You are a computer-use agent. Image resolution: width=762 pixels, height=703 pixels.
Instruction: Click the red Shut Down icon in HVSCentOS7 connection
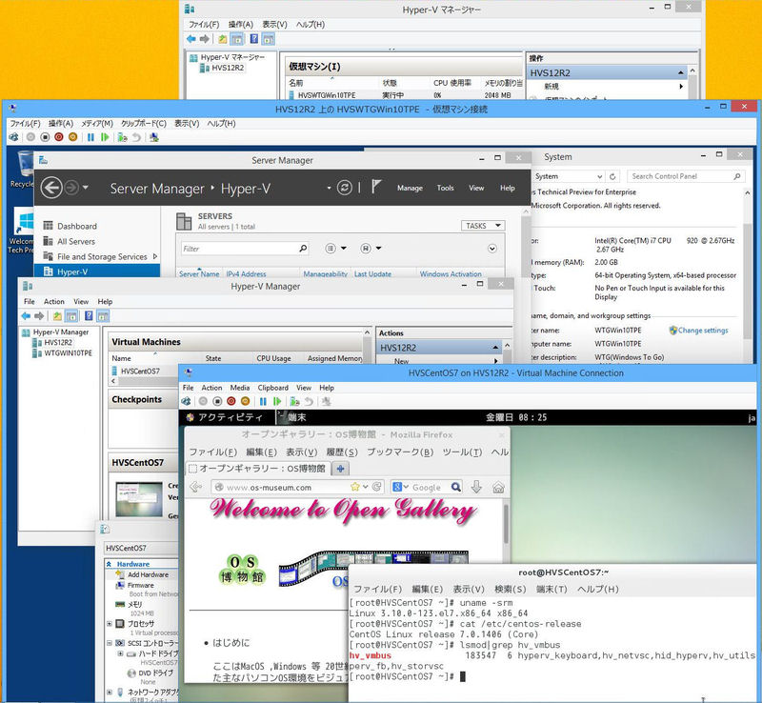tap(231, 401)
